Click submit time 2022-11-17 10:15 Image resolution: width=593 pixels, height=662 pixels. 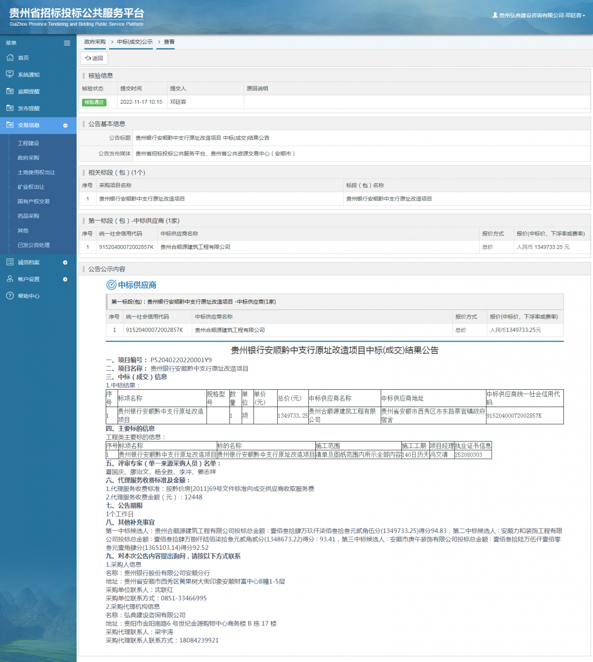[x=141, y=102]
